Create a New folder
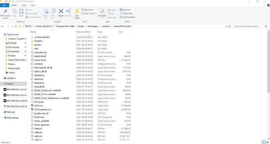 tap(77, 14)
